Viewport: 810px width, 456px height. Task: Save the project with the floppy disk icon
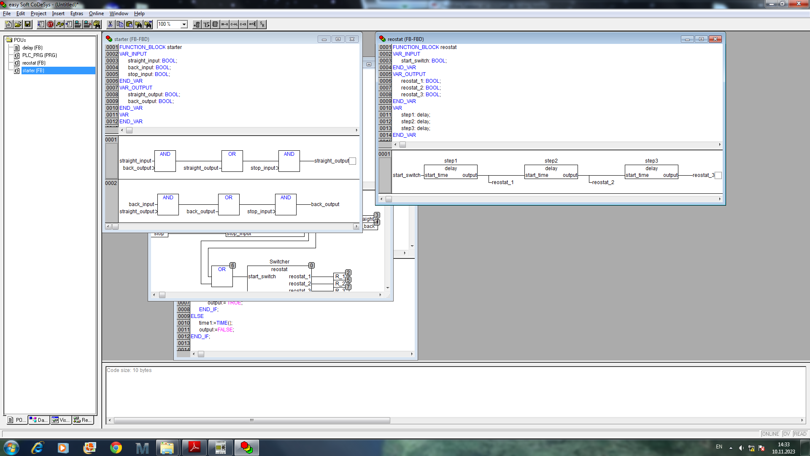[27, 24]
